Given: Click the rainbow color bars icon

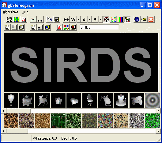Looking at the screenshot, I should tap(120, 19).
